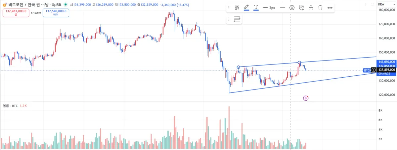Add alert with the clock-plus icon
Screen dimensions: 397x150
point(301,8)
